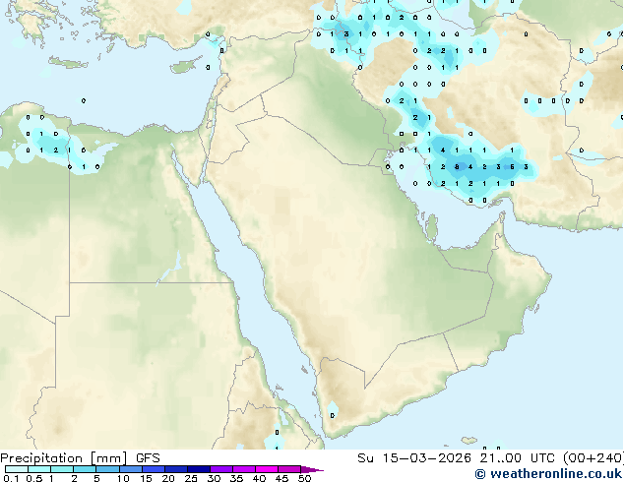The image size is (624, 482).
Task: Click the '0.1' legend scale label
Action: pyautogui.click(x=11, y=478)
